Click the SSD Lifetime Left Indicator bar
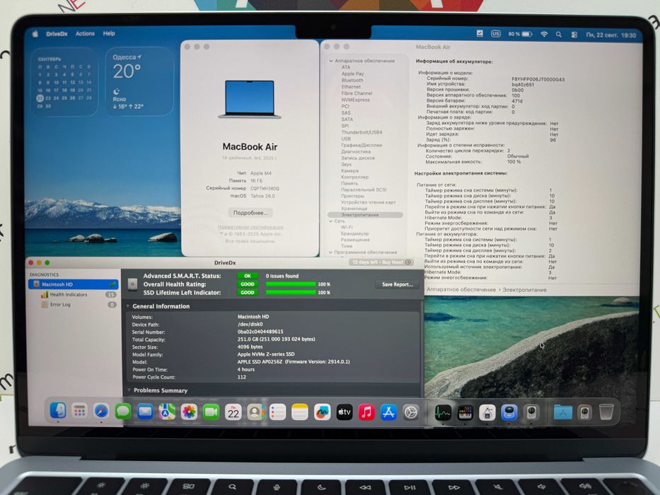The height and width of the screenshot is (495, 660). (291, 292)
